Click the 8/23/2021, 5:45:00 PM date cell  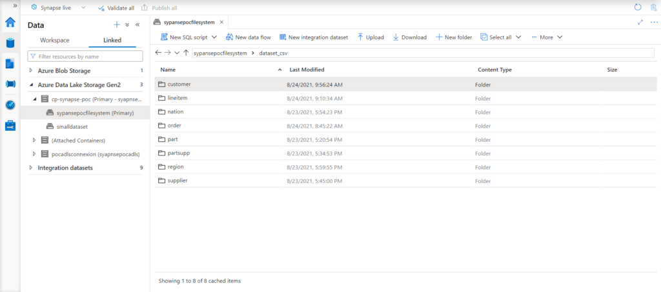click(x=314, y=181)
